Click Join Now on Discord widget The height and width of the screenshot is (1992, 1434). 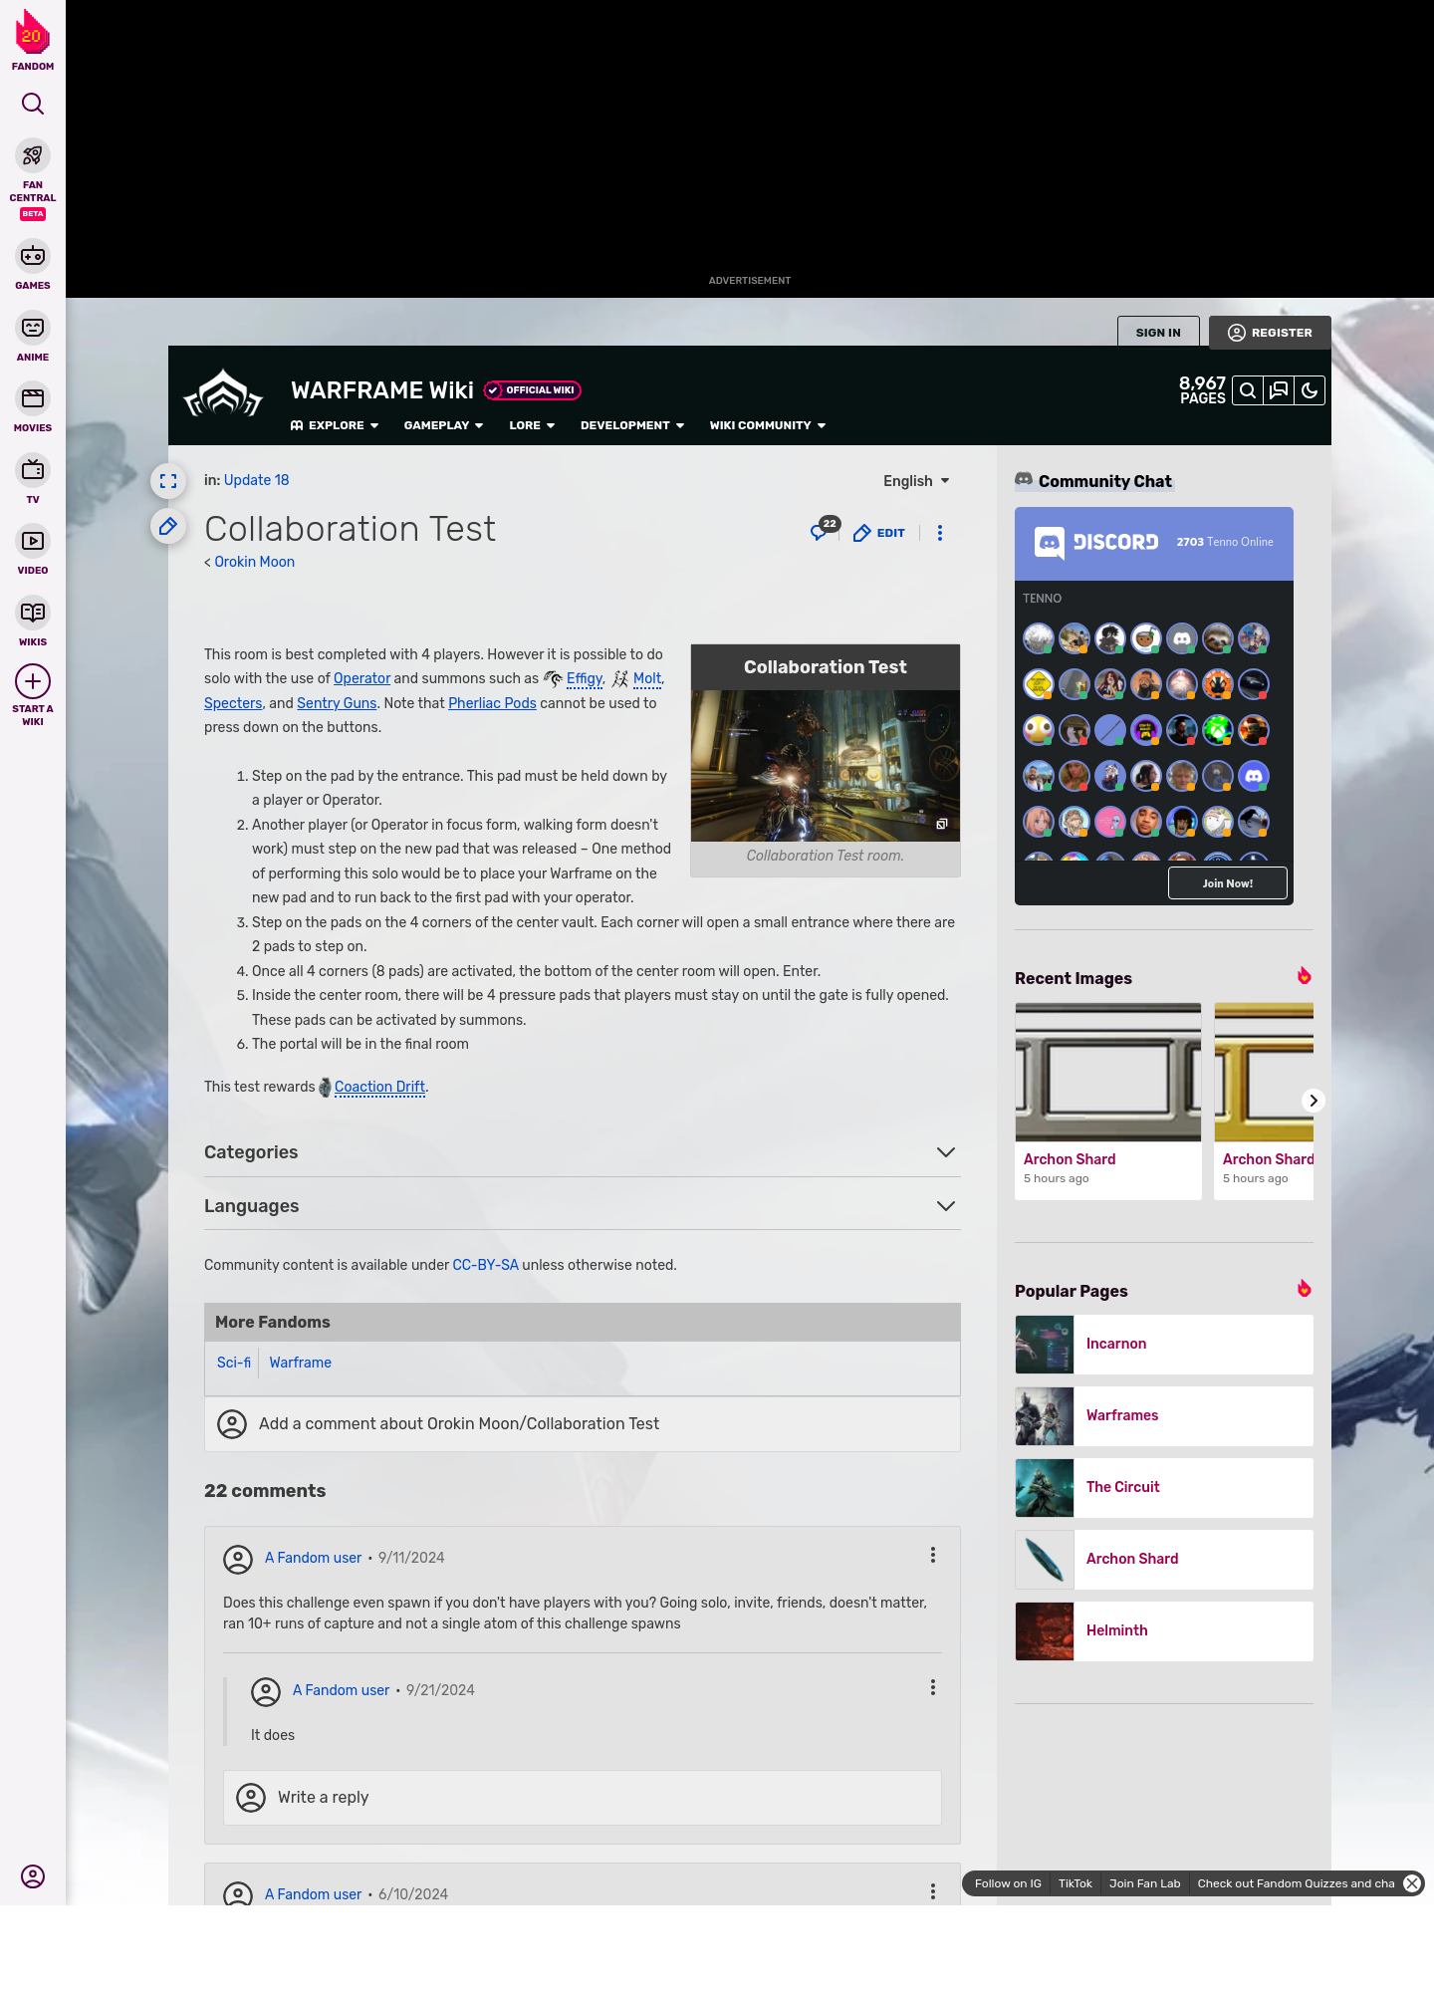coord(1227,883)
